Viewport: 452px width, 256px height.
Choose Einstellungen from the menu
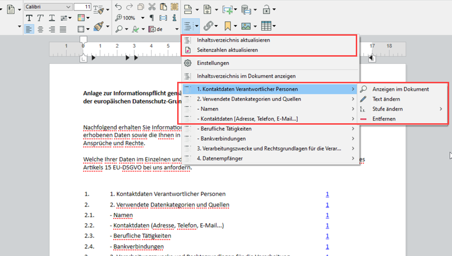coord(213,63)
